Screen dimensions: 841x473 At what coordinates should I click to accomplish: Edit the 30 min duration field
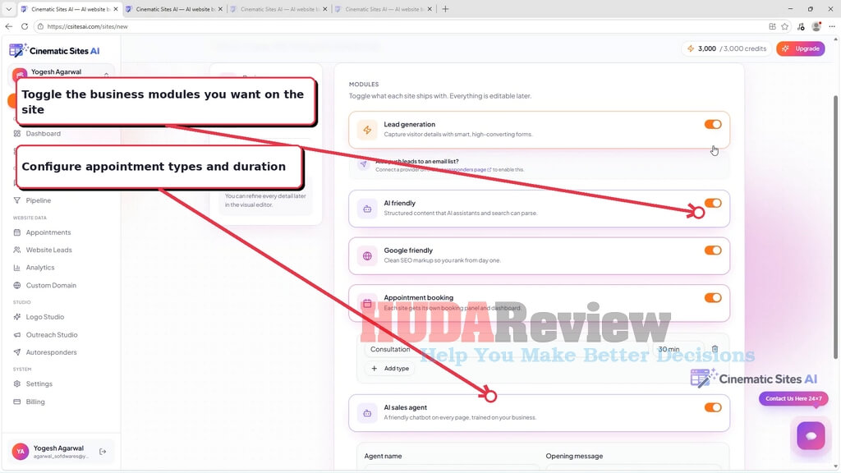click(x=677, y=349)
